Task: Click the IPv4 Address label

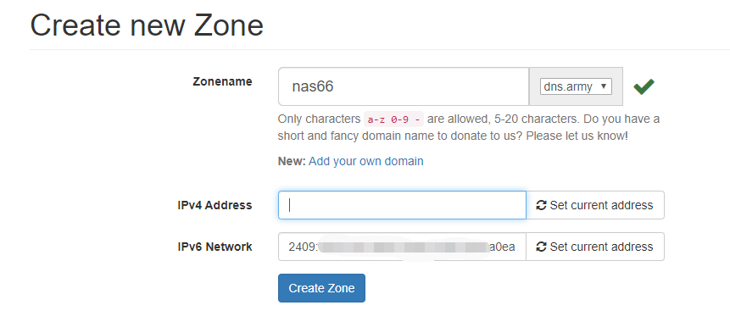Action: tap(215, 205)
